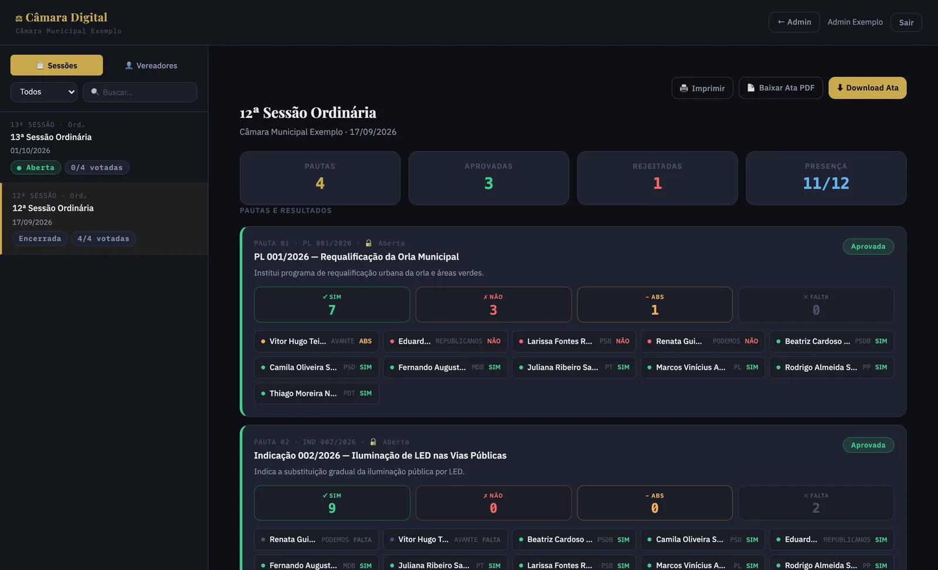Screen dimensions: 938x570
Task: Click Larissa Fontes PSB NÃO chip
Action: pyautogui.click(x=574, y=341)
